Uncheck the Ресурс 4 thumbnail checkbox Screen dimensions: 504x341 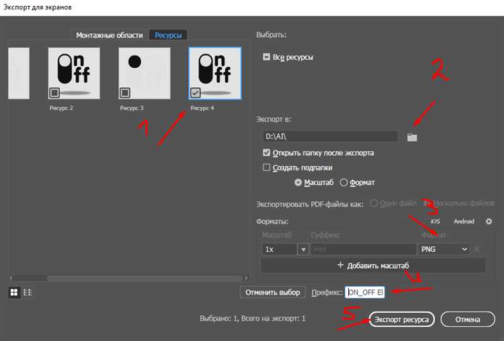click(x=195, y=93)
